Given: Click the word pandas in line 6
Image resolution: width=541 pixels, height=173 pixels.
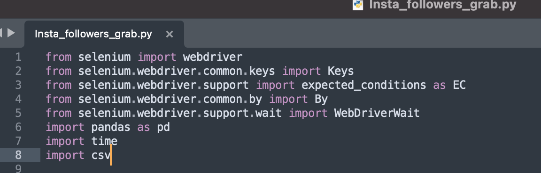Looking at the screenshot, I should [111, 128].
